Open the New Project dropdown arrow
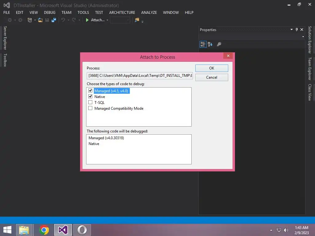This screenshot has width=315, height=236. point(35,20)
